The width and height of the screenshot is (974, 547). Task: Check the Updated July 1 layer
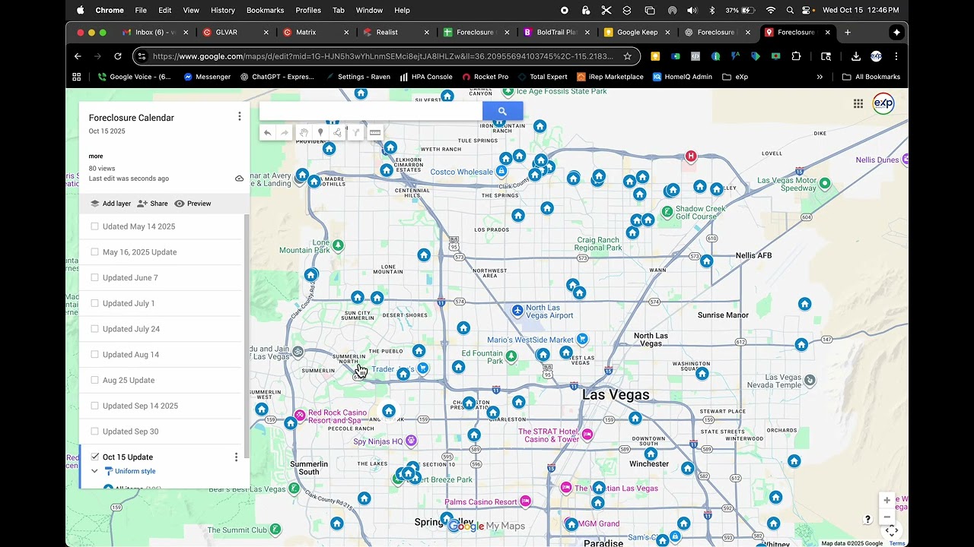pos(94,303)
